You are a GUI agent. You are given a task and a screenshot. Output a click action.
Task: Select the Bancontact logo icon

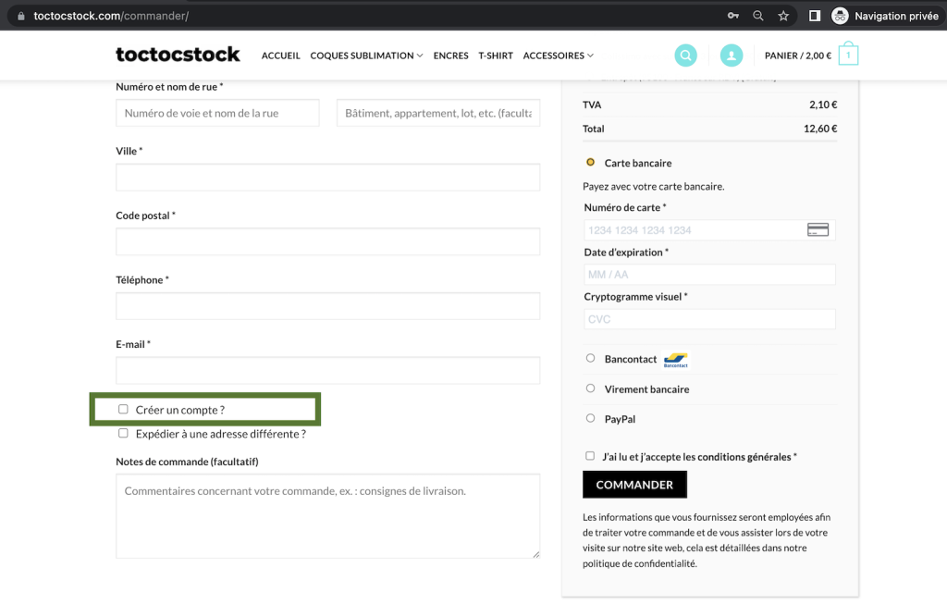(674, 360)
